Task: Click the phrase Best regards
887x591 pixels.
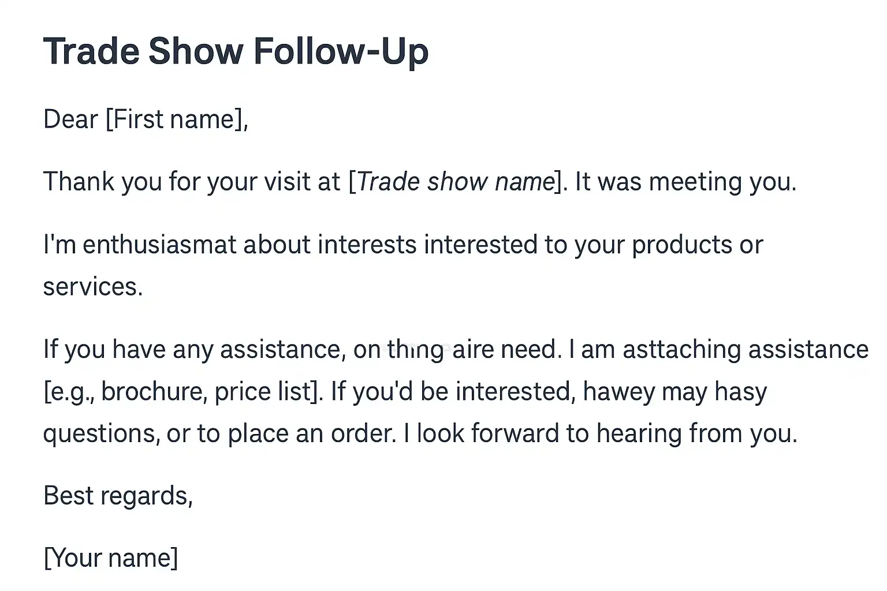Action: [x=118, y=496]
